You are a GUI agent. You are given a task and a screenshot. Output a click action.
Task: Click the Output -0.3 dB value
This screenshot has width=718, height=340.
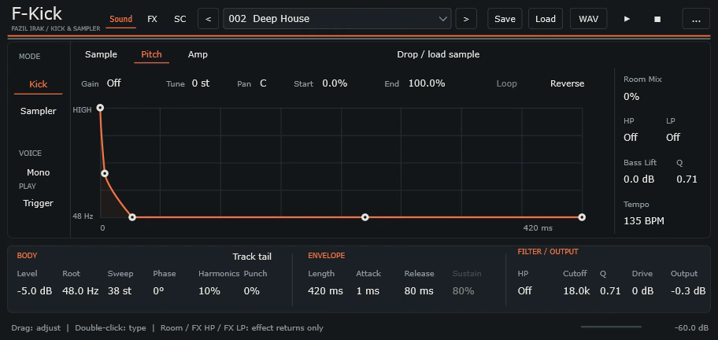(x=688, y=291)
